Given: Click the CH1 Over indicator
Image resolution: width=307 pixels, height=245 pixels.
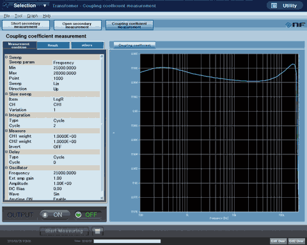Looking at the screenshot, I should (278, 241).
